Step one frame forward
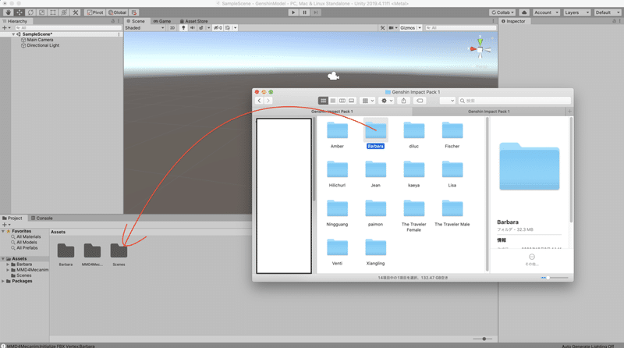 pyautogui.click(x=316, y=12)
